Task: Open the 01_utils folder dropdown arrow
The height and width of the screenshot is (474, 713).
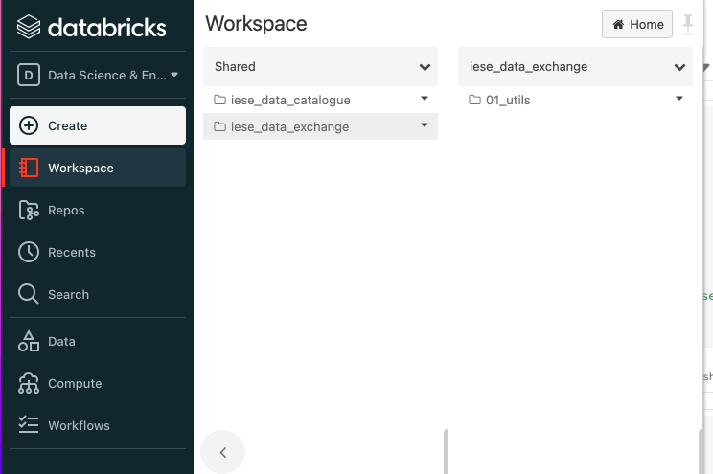Action: (678, 99)
